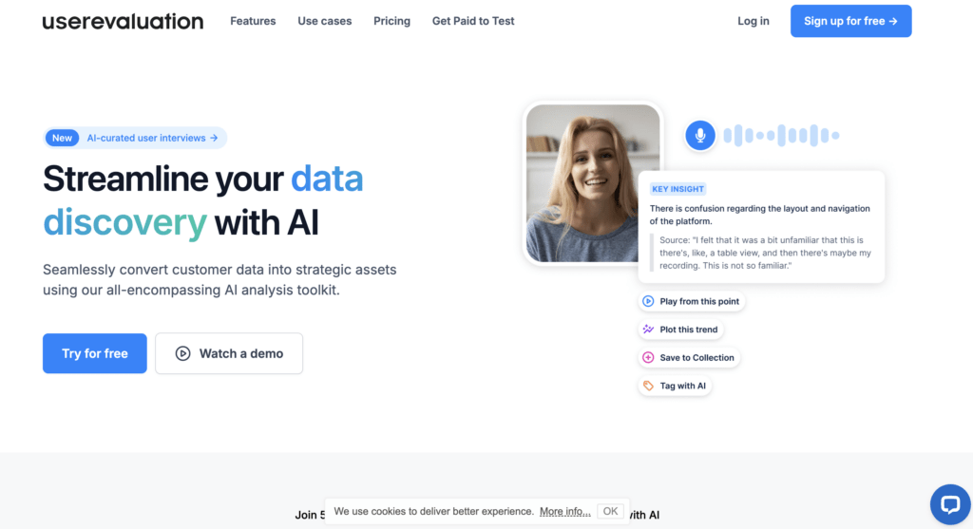Image resolution: width=973 pixels, height=529 pixels.
Task: Click the audio waveform visualization
Action: (x=781, y=135)
